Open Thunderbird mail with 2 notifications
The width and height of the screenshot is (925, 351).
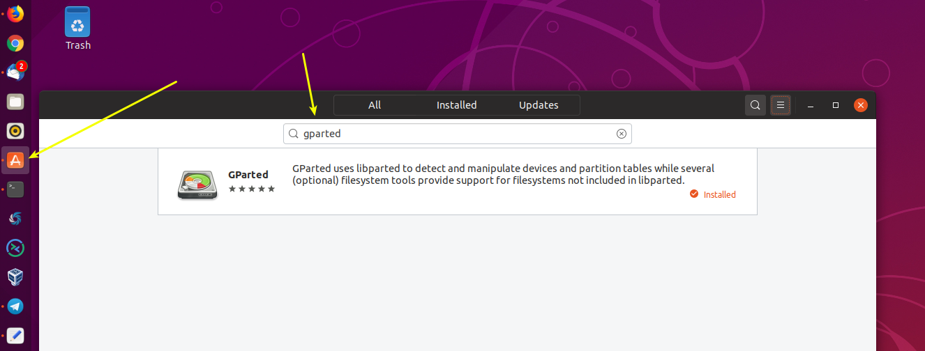point(15,72)
